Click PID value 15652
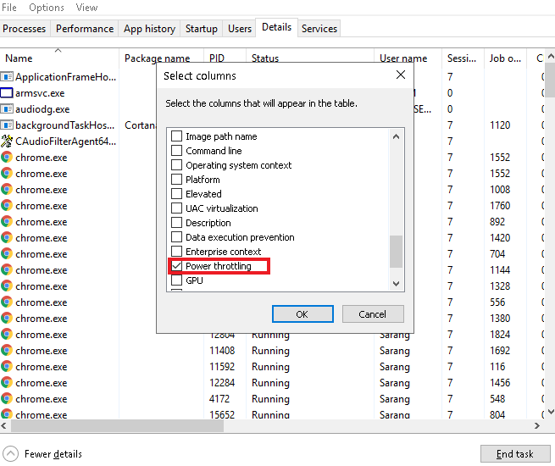This screenshot has height=466, width=555. pos(222,414)
